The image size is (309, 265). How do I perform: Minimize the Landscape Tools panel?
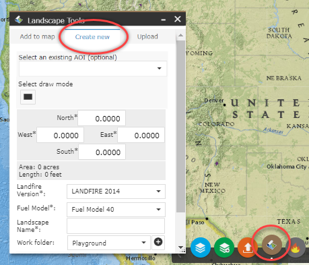164,20
